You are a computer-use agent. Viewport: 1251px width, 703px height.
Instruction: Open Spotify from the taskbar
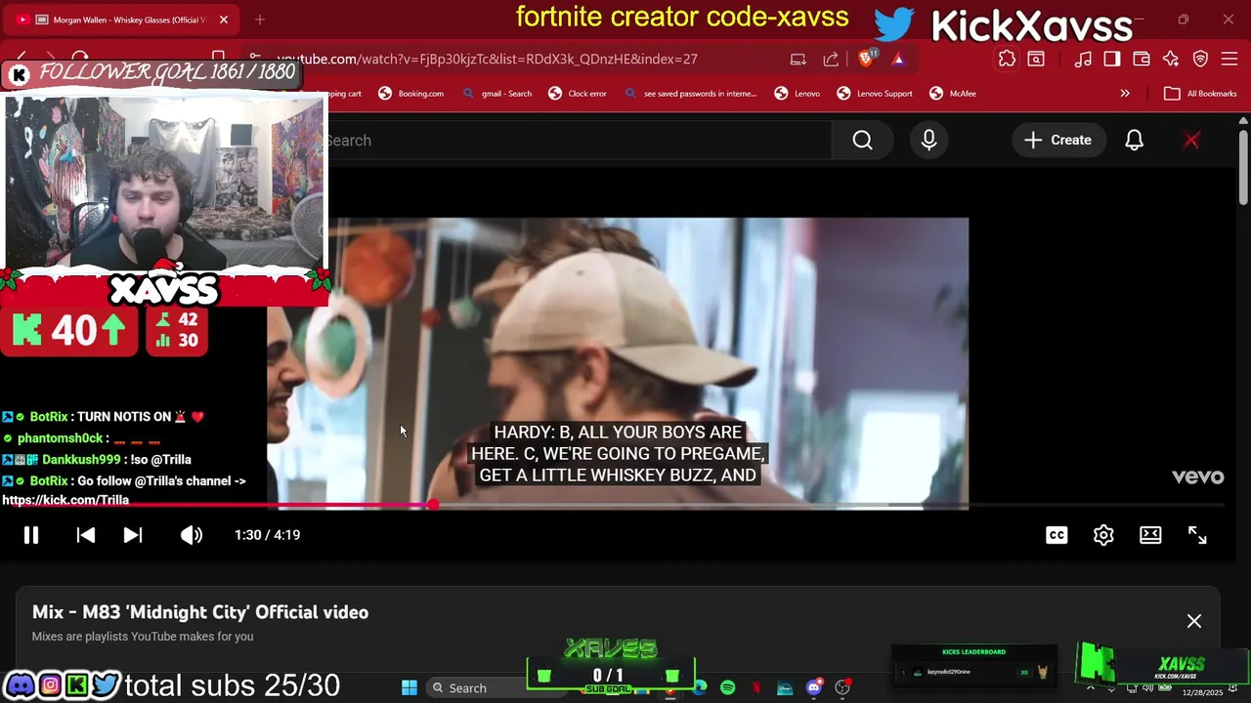point(727,687)
